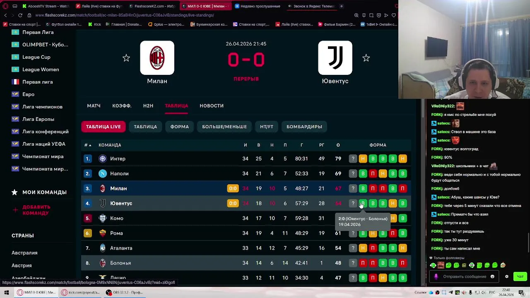530x298 pixels.
Task: Click the purple microphone icon in chat
Action: [436, 276]
